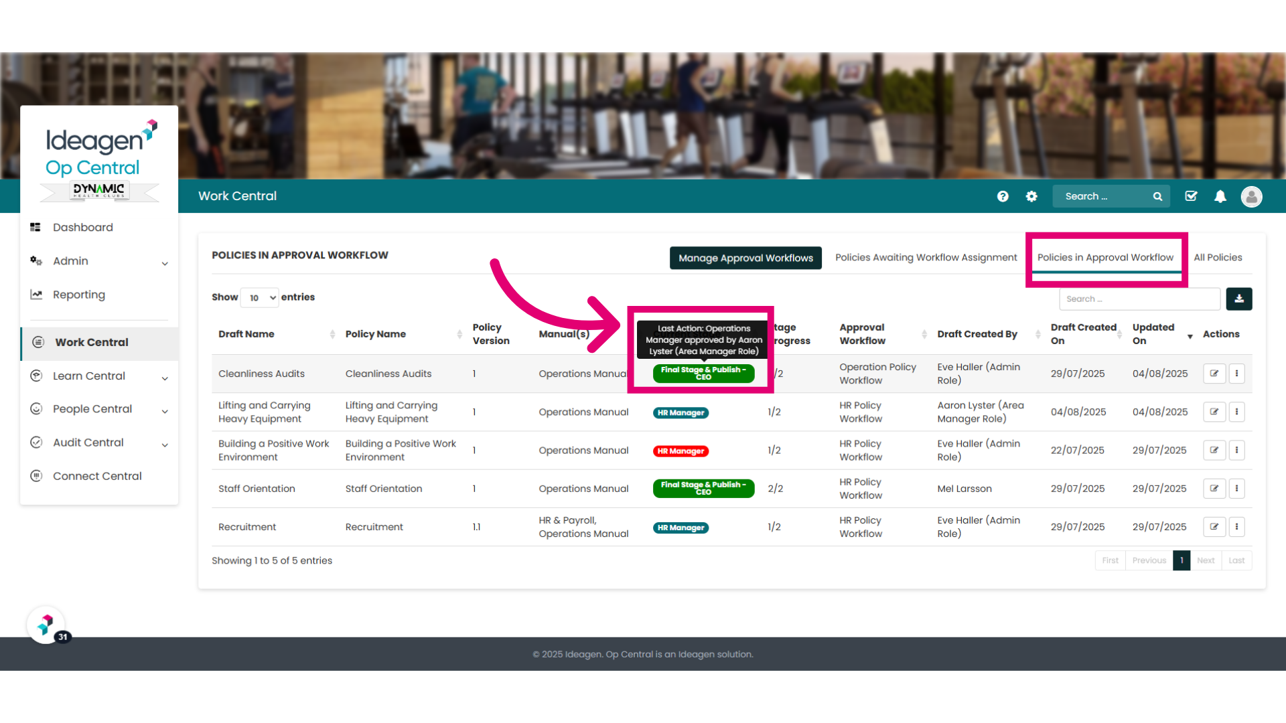
Task: Expand the Learn Central chevron
Action: [x=165, y=378]
